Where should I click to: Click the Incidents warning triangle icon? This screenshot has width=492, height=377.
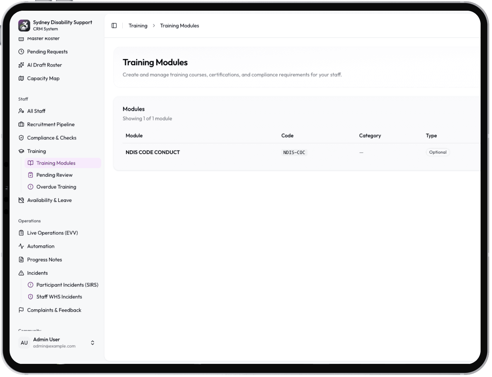coord(21,273)
